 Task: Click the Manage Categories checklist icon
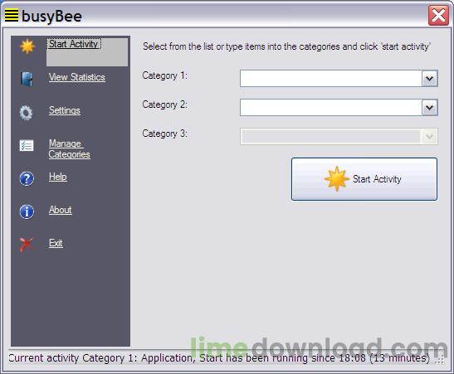(x=27, y=145)
